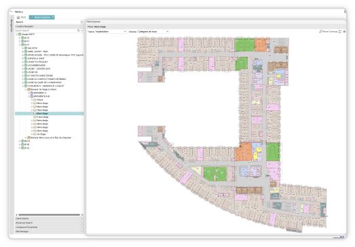Click the Show Colorings button
This screenshot has width=355, height=247.
329,32
